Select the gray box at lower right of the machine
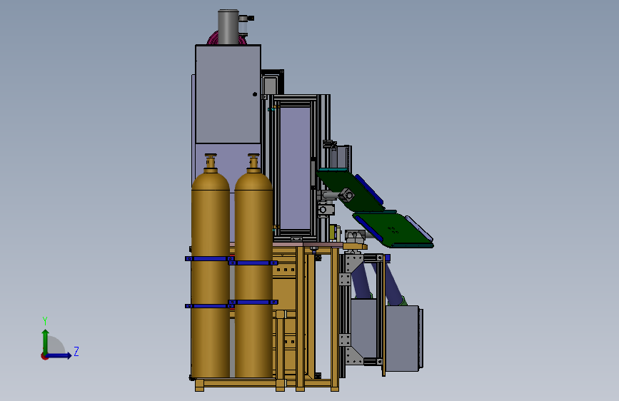 point(402,338)
